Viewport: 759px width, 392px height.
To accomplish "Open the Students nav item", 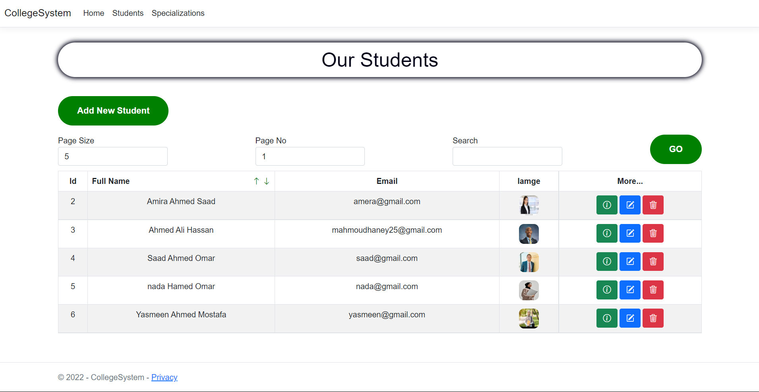I will pyautogui.click(x=128, y=13).
